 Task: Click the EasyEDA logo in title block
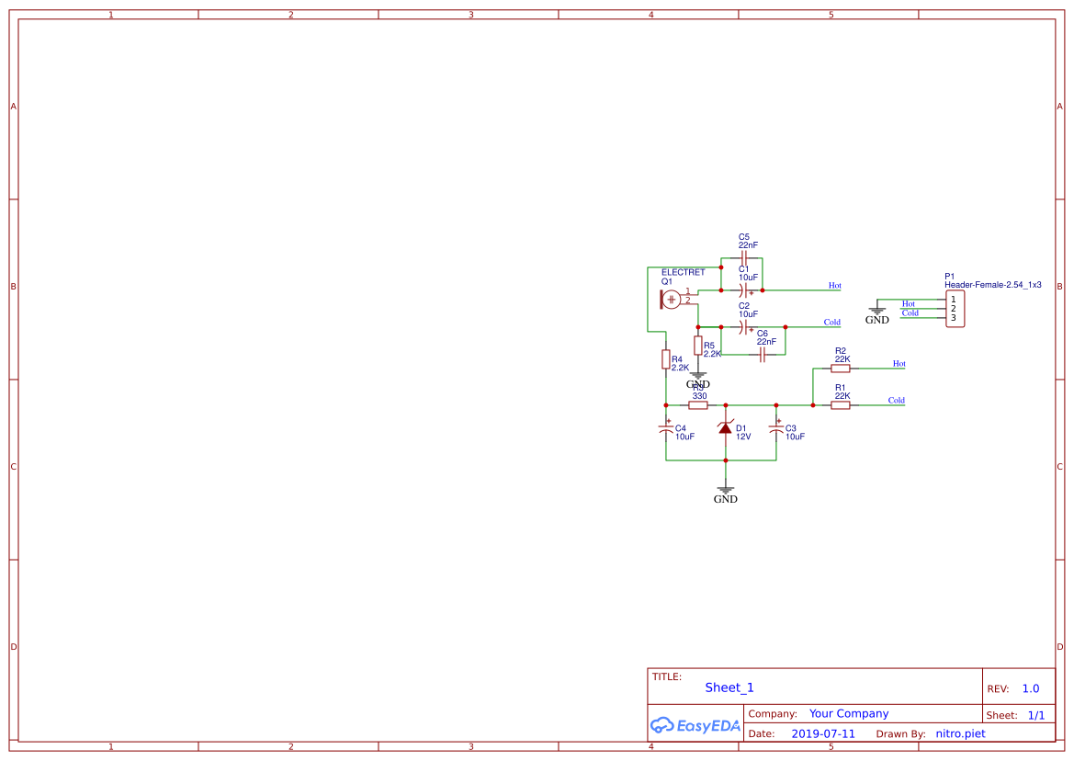[x=695, y=725]
